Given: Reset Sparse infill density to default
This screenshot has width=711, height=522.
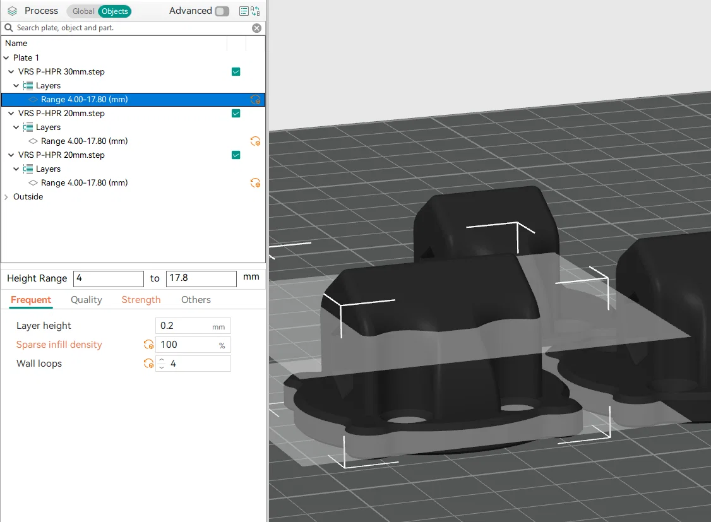Looking at the screenshot, I should pos(148,345).
